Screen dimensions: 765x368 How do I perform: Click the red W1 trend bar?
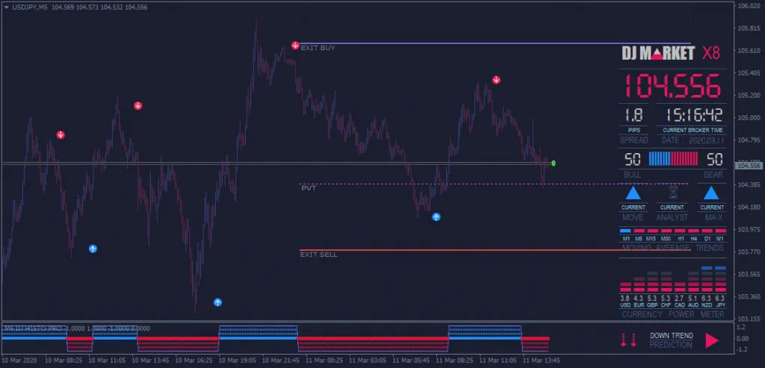(x=721, y=231)
